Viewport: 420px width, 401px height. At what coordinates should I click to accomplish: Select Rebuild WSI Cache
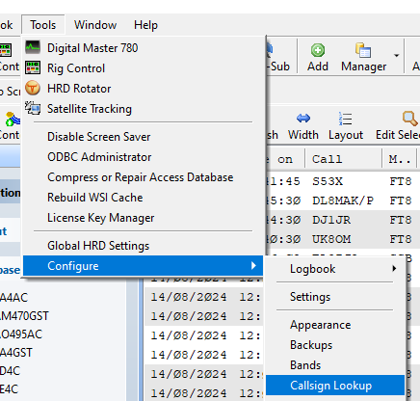tap(144, 198)
